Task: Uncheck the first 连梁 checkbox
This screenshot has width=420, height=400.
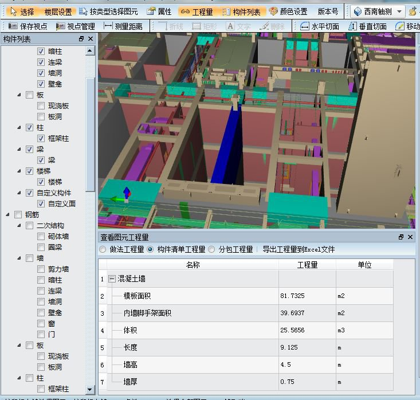Action: [41, 62]
